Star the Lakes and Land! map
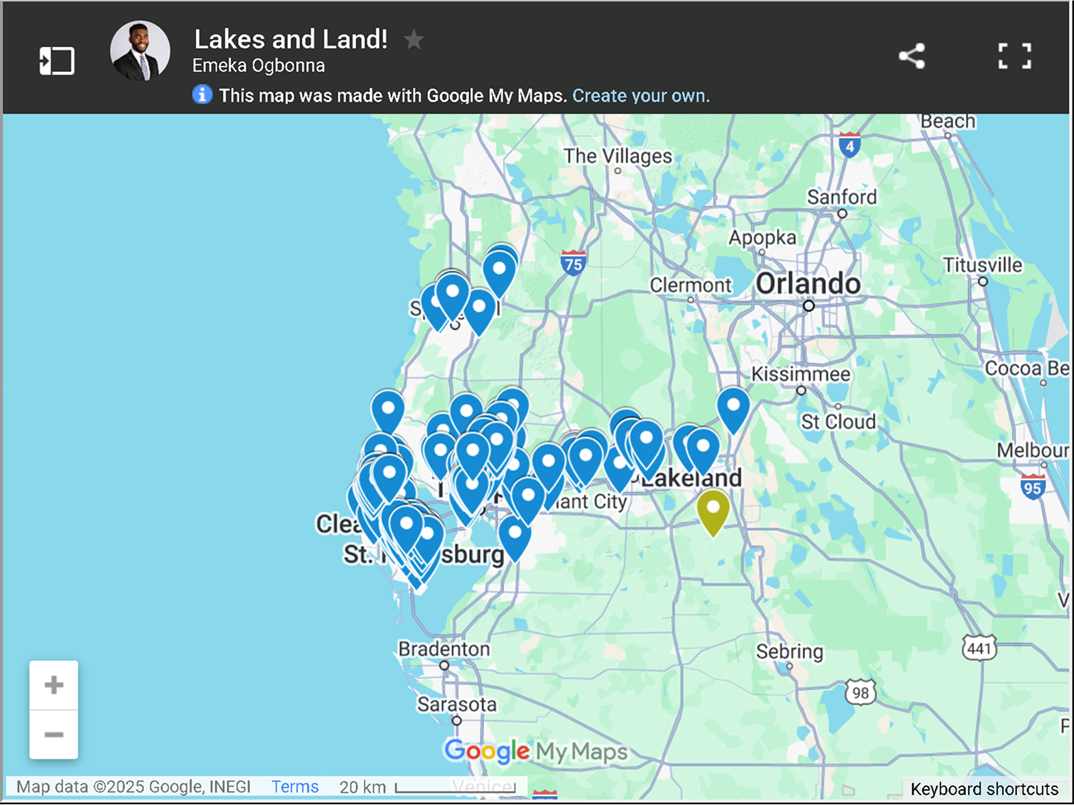This screenshot has width=1074, height=805. tap(414, 40)
